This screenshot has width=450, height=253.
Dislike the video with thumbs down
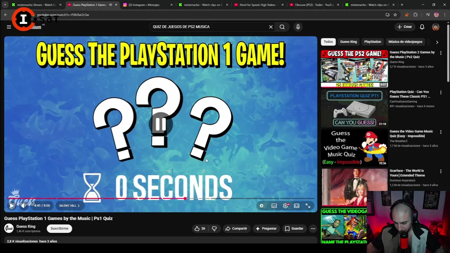click(214, 228)
